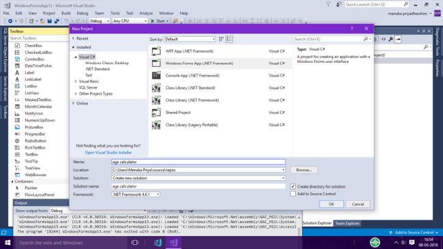Open the Windows Start menu
The height and width of the screenshot is (249, 443).
(x=7, y=242)
